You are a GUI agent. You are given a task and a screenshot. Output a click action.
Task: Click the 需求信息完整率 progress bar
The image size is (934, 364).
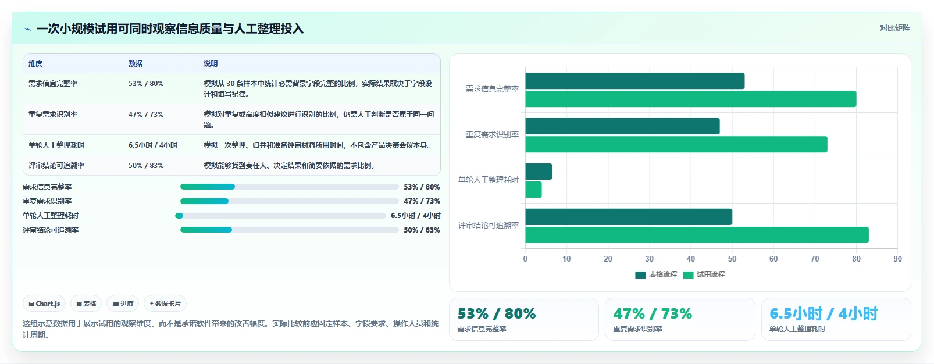pos(289,187)
